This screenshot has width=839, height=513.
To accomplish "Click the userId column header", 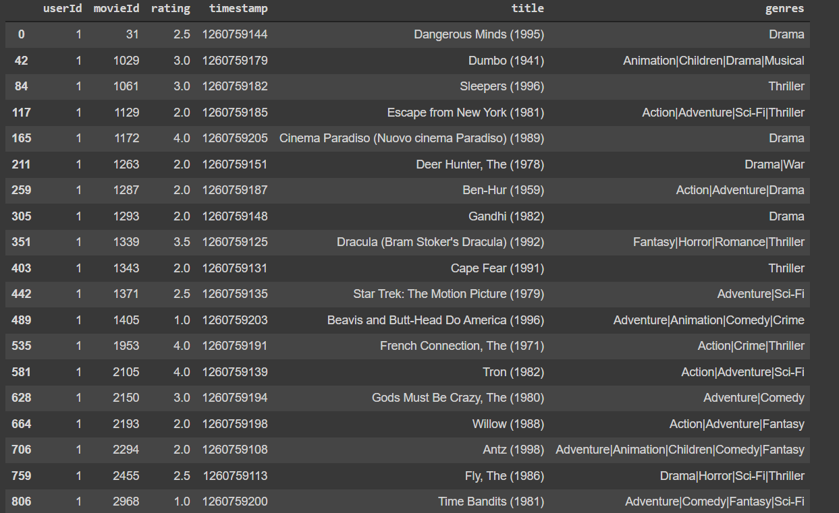I will tap(62, 9).
